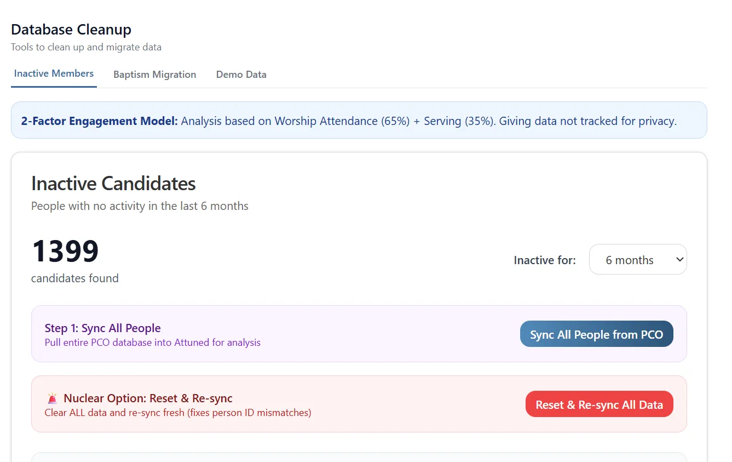The image size is (732, 462).
Task: Click the 'Step 1: Sync All People' title
Action: (103, 328)
